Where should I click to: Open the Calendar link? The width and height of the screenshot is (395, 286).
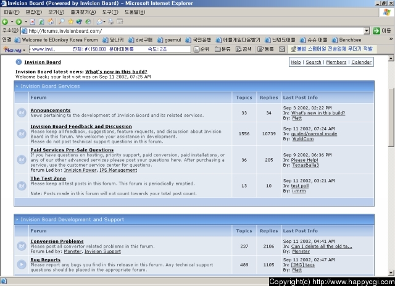point(361,62)
